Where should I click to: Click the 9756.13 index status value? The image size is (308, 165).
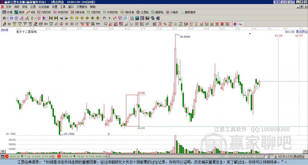pos(67,157)
